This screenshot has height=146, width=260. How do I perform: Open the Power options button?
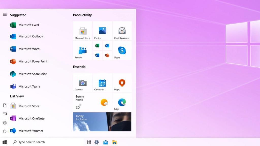pos(5,131)
